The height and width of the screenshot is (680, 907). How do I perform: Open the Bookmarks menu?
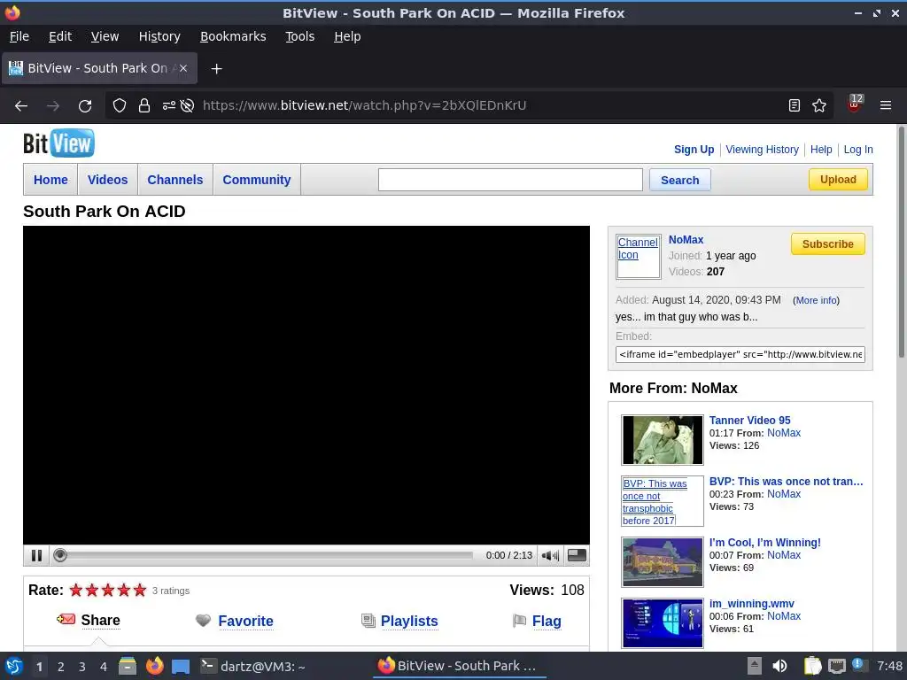point(233,36)
